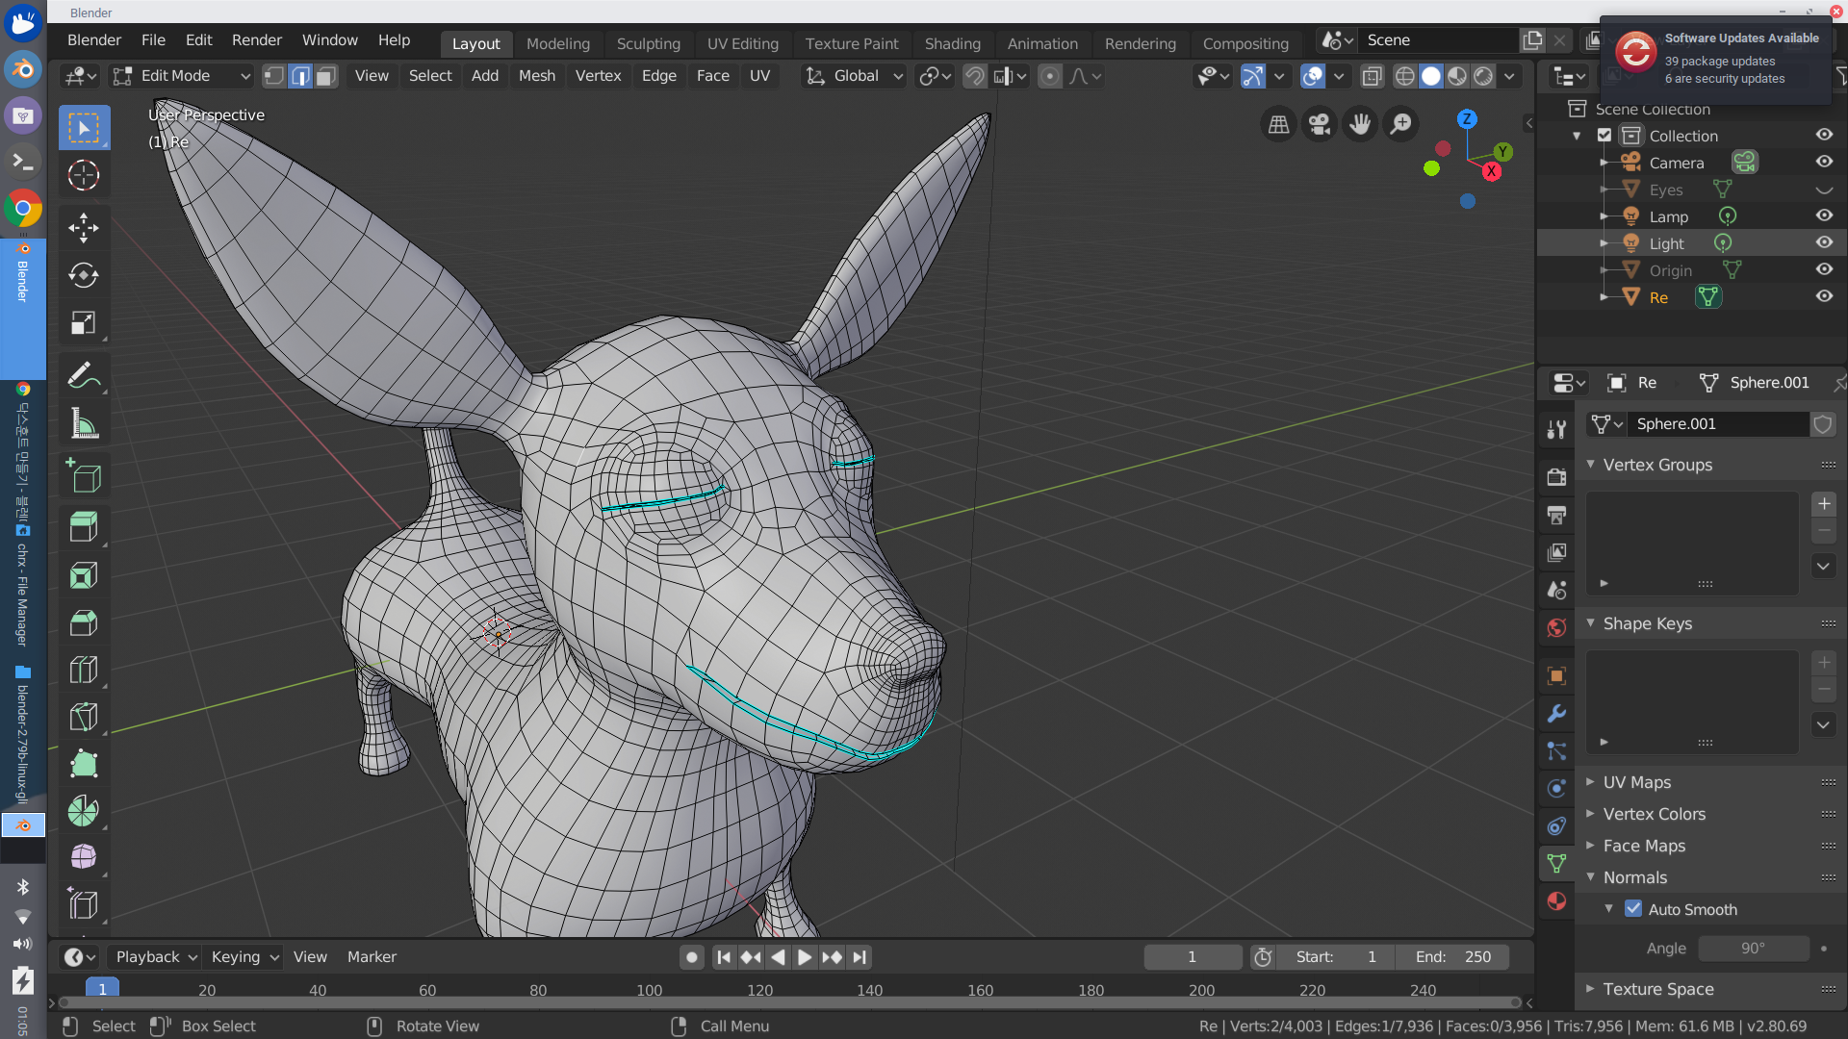
Task: Toggle camera view in viewport
Action: click(x=1320, y=124)
